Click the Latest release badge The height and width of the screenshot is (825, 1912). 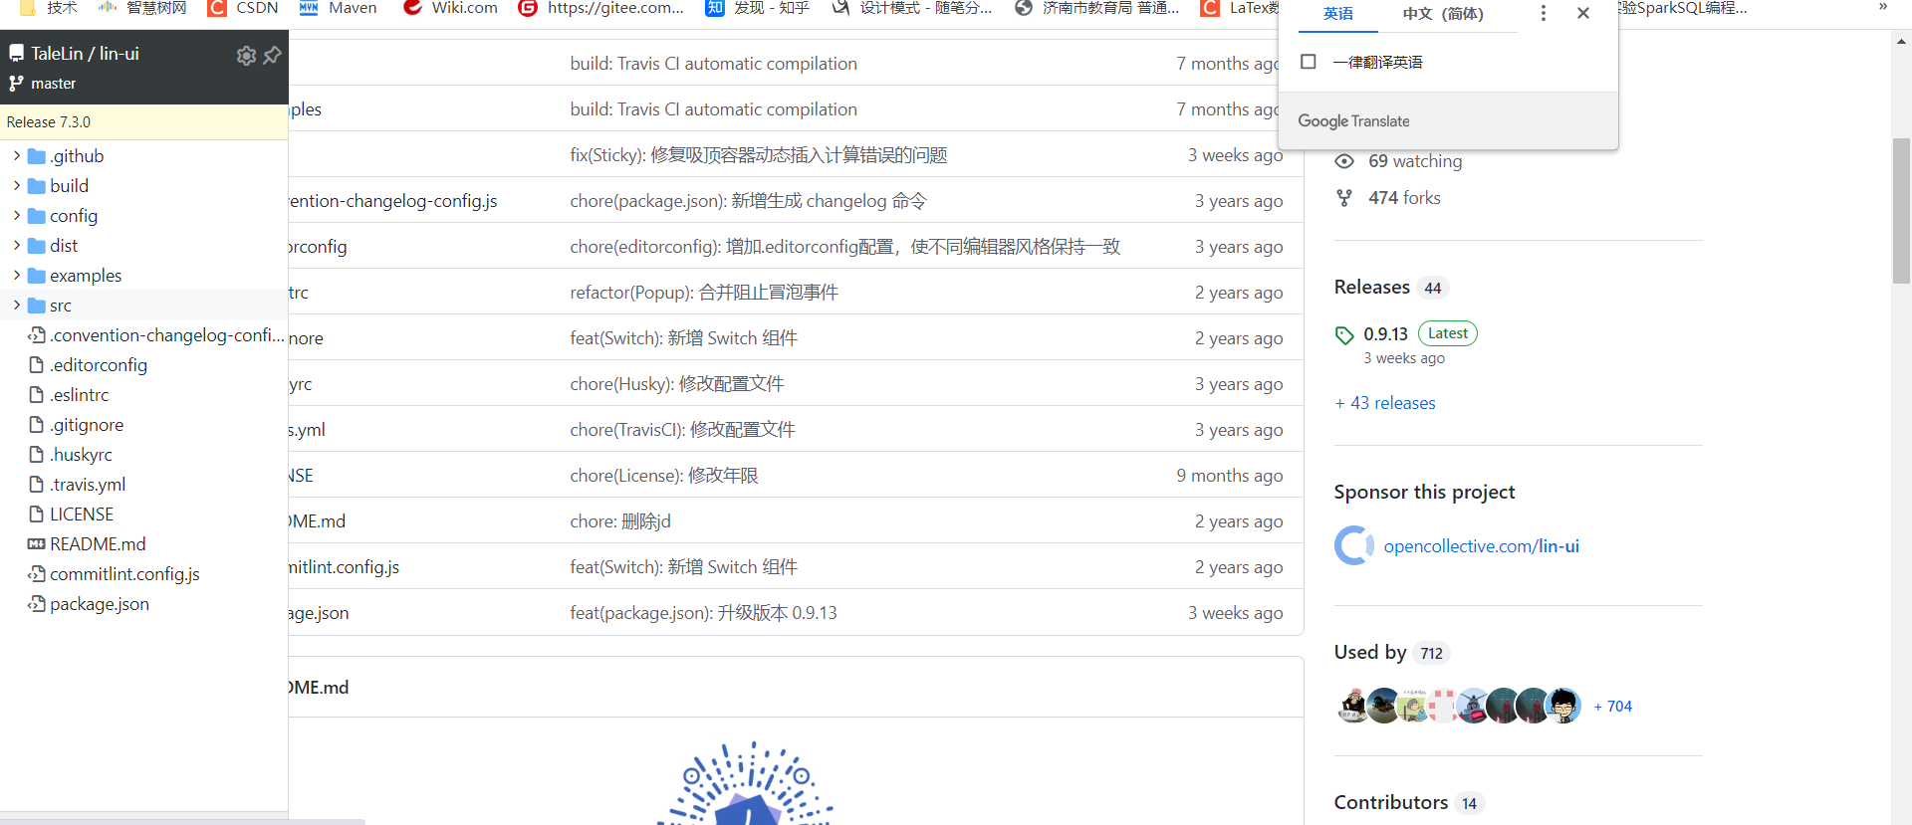click(x=1447, y=333)
